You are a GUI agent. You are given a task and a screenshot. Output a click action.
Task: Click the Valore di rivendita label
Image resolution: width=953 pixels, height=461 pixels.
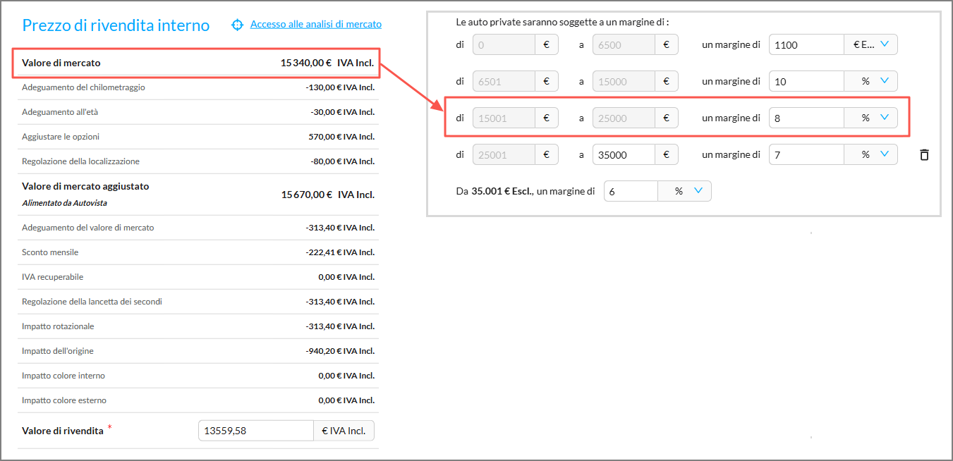[63, 431]
